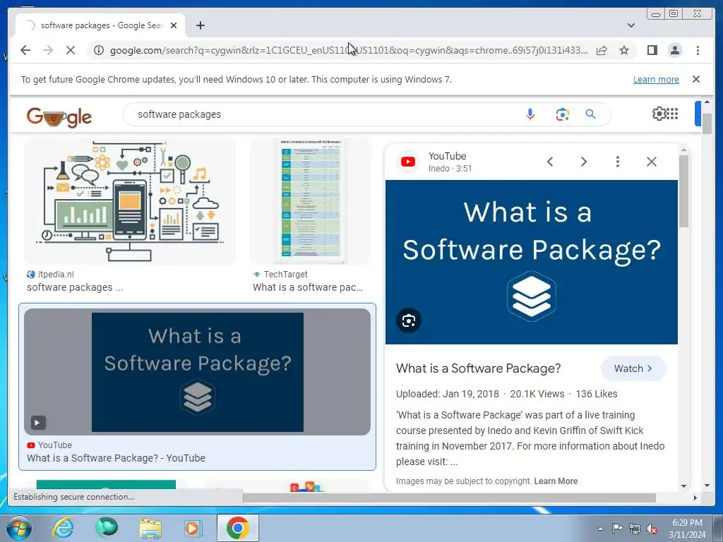
Task: Show next image in preview panel
Action: tap(584, 162)
